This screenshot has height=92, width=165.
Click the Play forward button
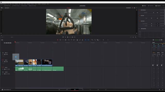70,37
